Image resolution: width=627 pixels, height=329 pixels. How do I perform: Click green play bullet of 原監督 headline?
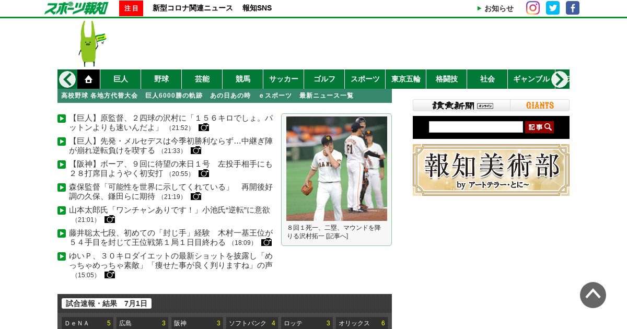[62, 119]
